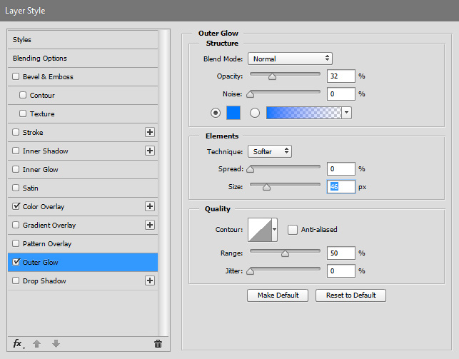Add another Gradient Overlay with its plus icon
This screenshot has height=359, width=459.
[x=150, y=225]
